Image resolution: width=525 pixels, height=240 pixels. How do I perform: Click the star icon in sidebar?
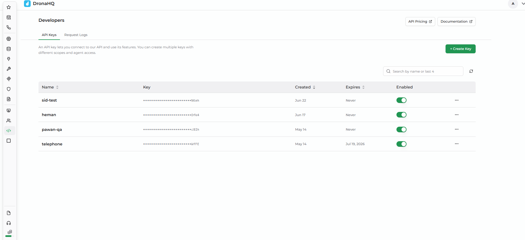point(9,7)
